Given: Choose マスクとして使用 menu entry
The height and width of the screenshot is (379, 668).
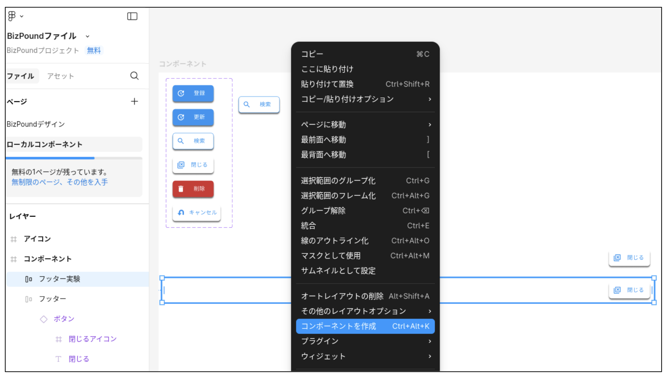Looking at the screenshot, I should 365,256.
